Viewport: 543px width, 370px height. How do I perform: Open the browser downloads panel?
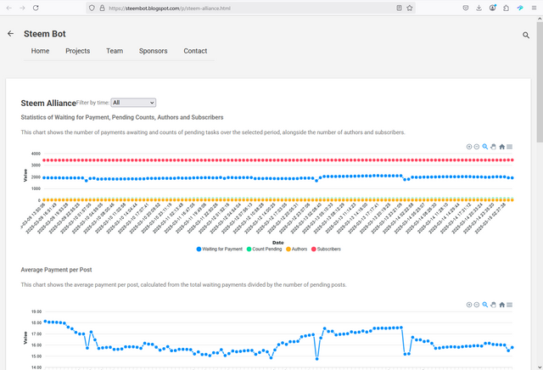[479, 8]
